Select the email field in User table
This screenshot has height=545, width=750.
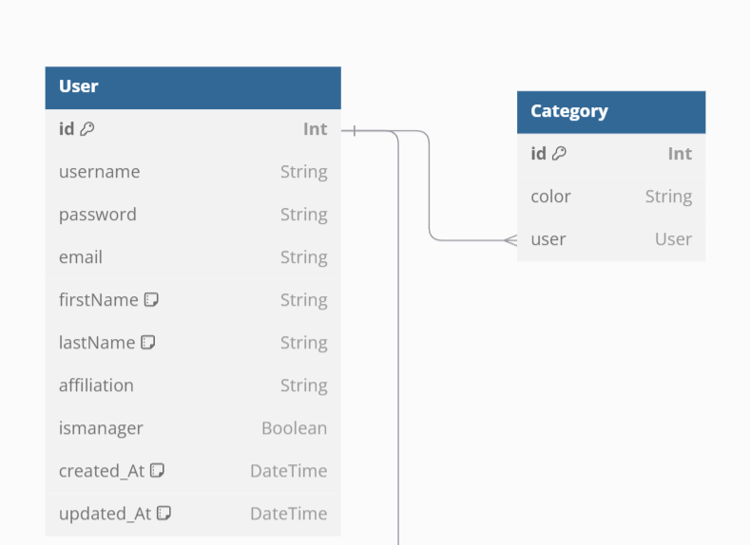[x=192, y=257]
